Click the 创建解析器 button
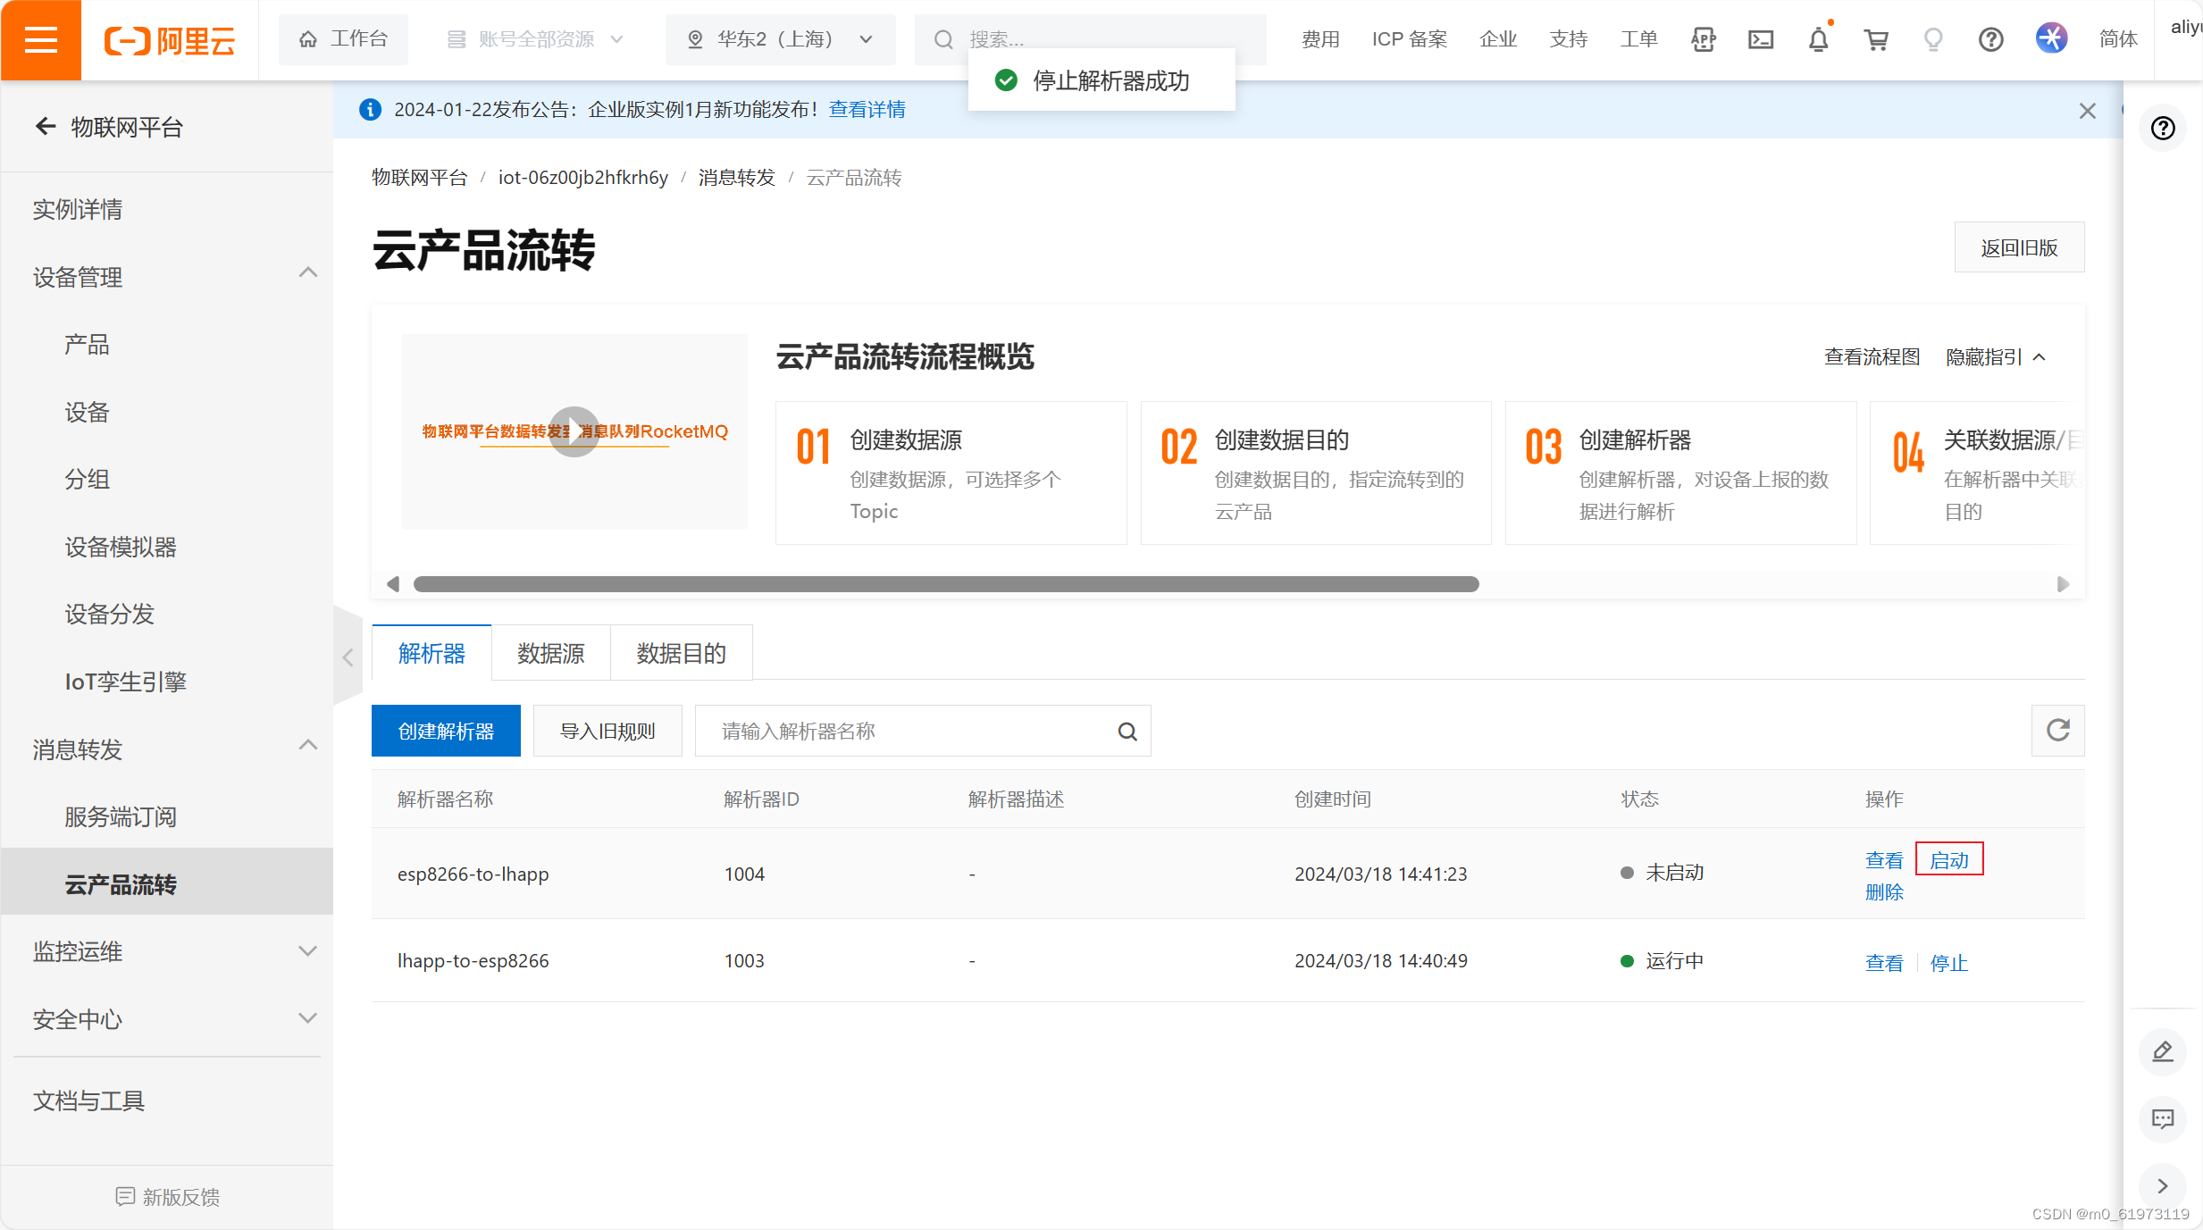 [x=446, y=731]
